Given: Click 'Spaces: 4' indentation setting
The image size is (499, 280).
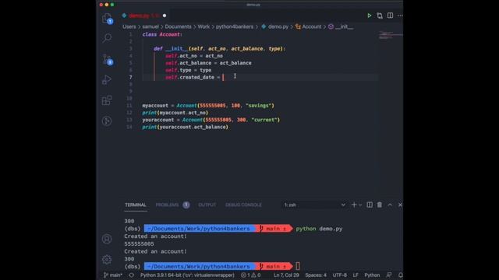Looking at the screenshot, I should (316, 275).
